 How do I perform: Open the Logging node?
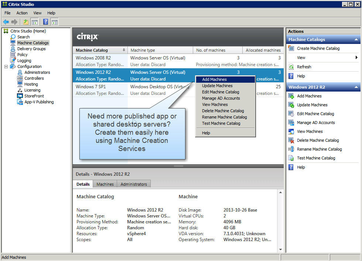tap(24, 61)
